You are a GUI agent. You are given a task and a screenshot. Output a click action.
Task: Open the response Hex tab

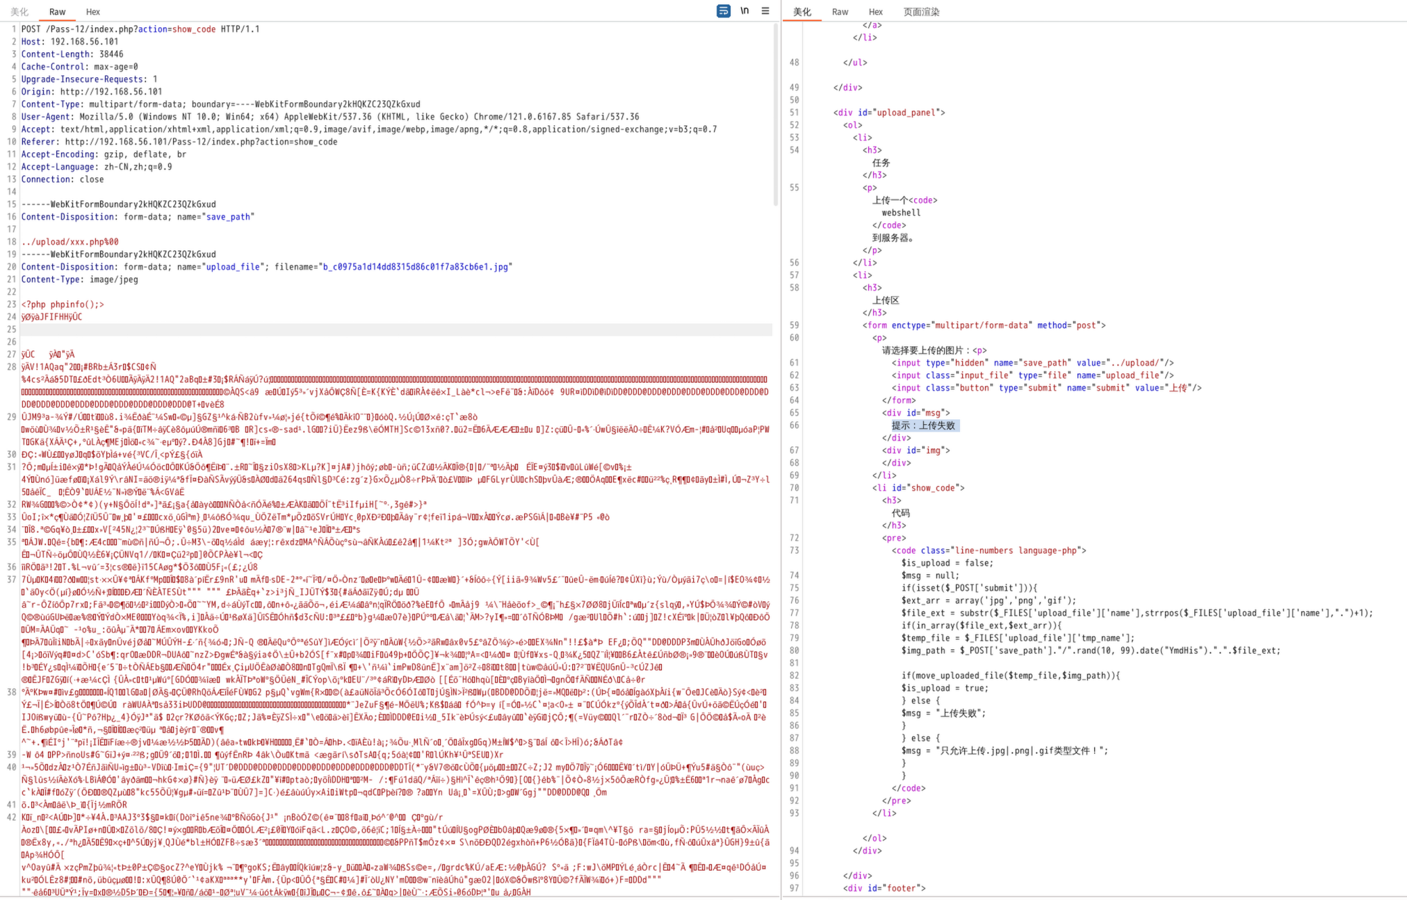coord(875,12)
